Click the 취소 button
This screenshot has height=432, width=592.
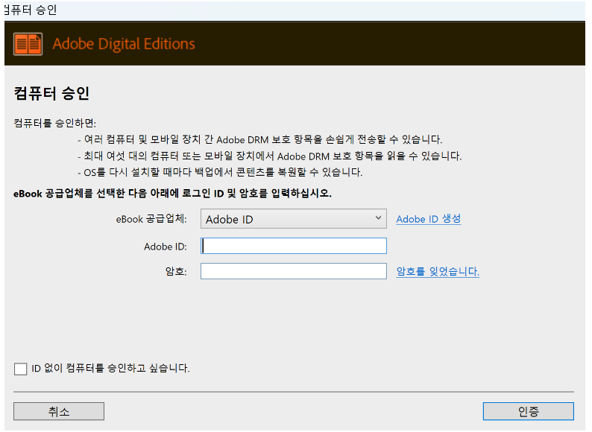(x=59, y=411)
